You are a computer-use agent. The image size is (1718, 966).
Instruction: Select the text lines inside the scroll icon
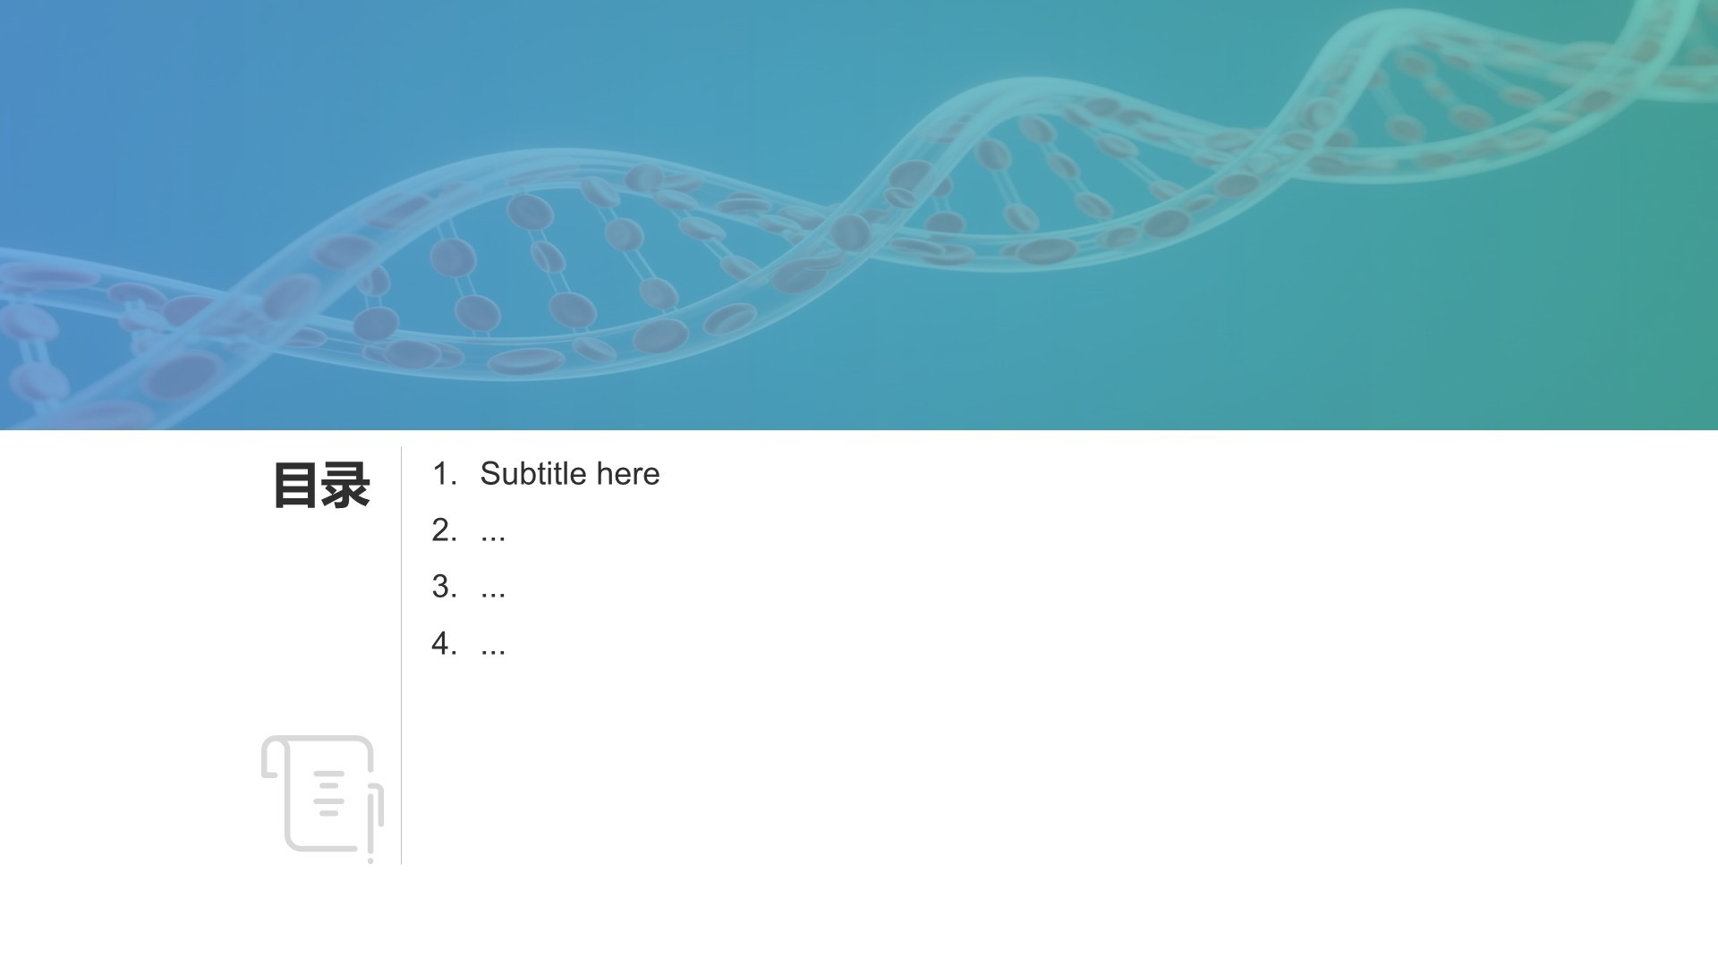point(328,792)
